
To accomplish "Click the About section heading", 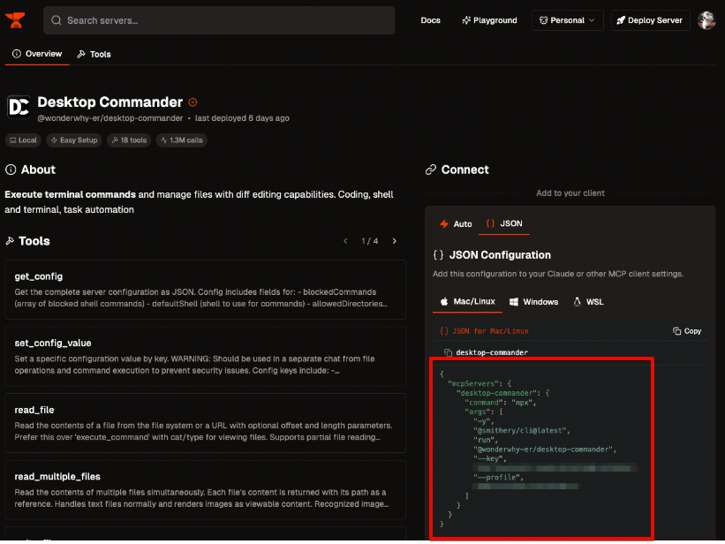I will 38,170.
